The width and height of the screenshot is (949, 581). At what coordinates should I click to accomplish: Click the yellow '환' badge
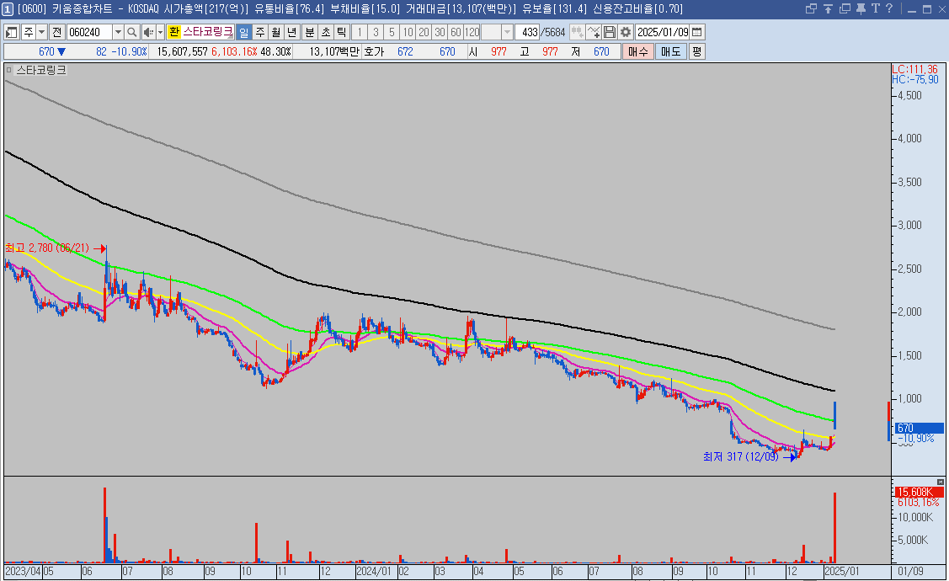tap(174, 32)
